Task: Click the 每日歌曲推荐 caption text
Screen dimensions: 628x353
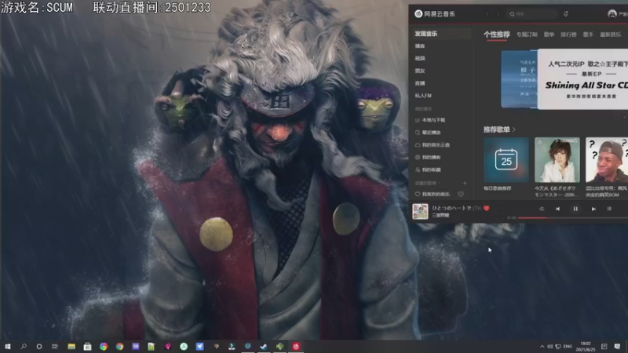Action: [498, 188]
